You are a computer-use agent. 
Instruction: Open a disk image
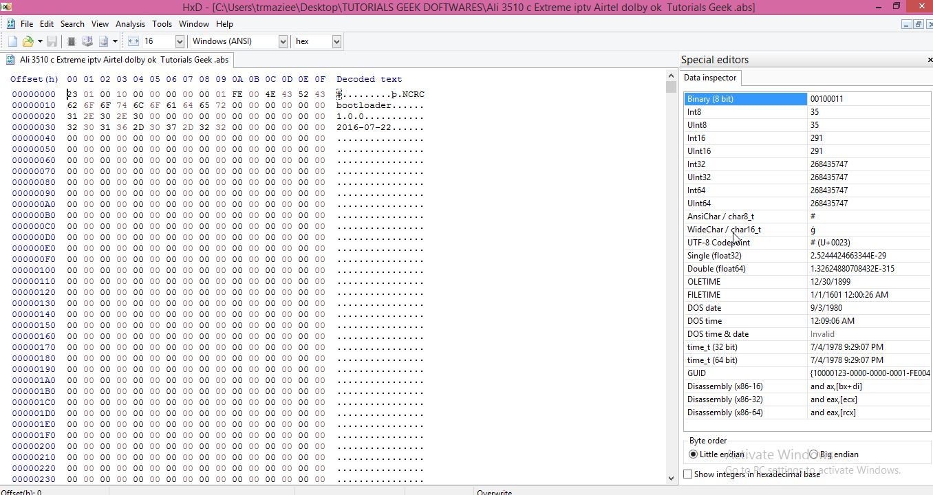[x=105, y=41]
